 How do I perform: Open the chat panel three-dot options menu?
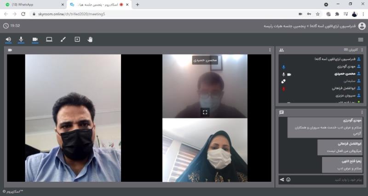362,112
